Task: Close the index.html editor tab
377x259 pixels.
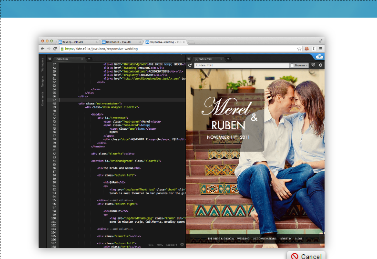Action: pyautogui.click(x=82, y=59)
